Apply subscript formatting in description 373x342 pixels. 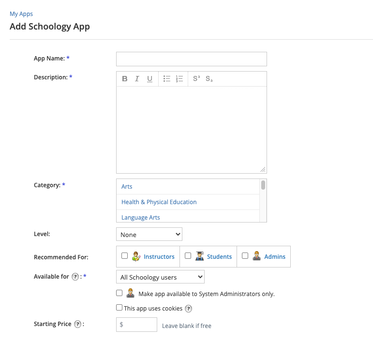click(x=209, y=79)
